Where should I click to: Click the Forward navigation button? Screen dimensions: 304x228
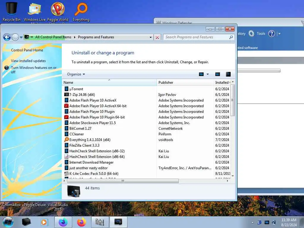[x=15, y=37]
